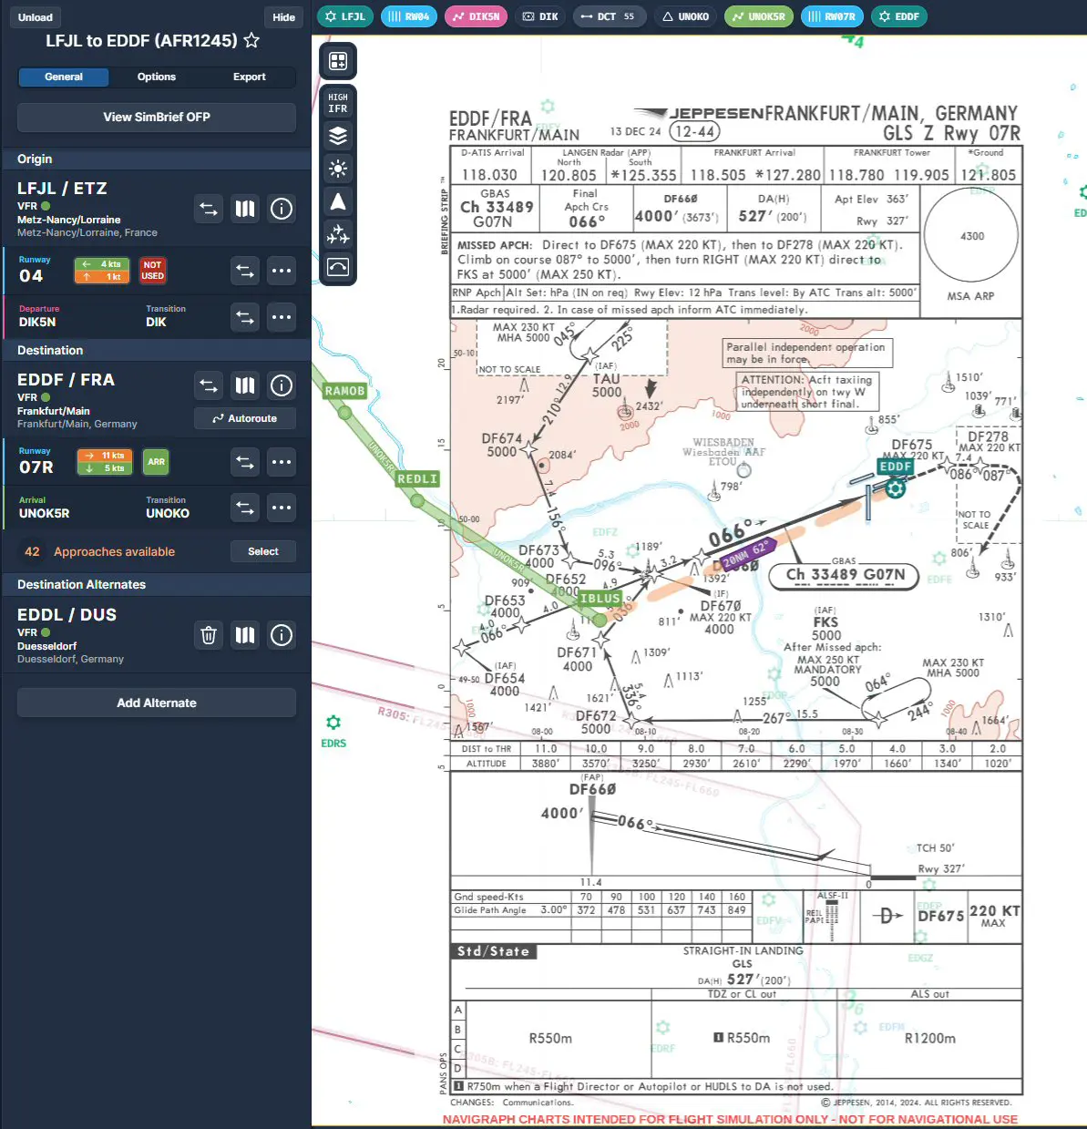Select the RW07R route chip

[x=832, y=16]
